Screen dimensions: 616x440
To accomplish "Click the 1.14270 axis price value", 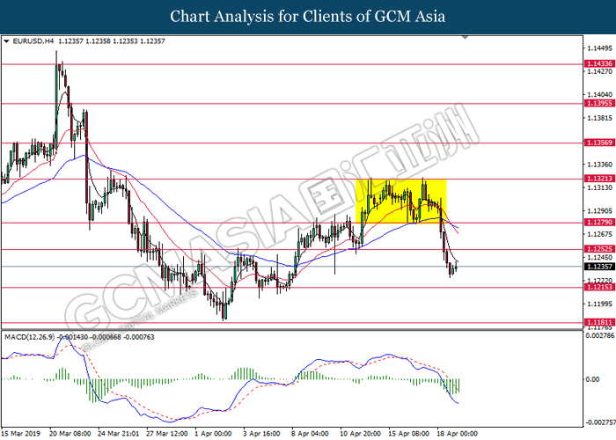I will (x=599, y=71).
